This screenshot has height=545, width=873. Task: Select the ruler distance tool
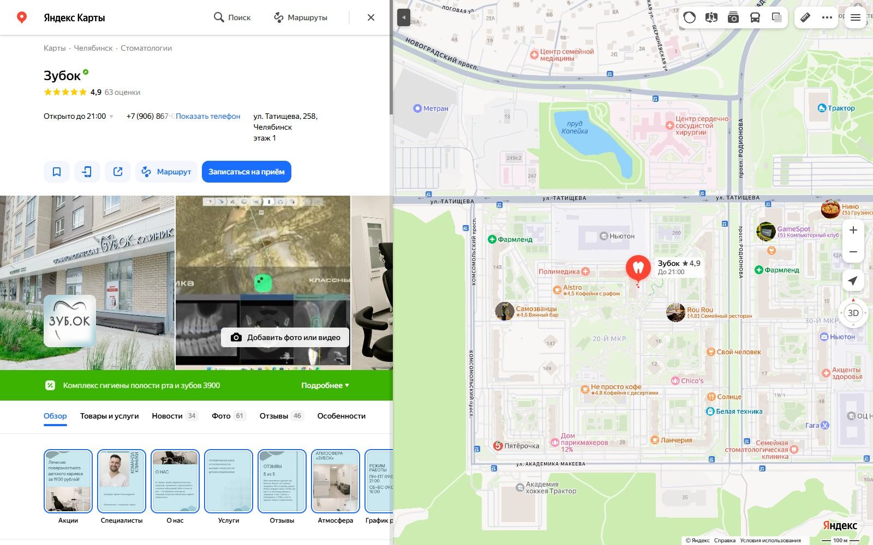click(805, 17)
